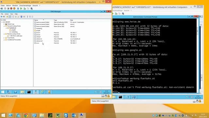
Task: Click Start button in SERVER1 guest taskbar
Action: [3, 92]
